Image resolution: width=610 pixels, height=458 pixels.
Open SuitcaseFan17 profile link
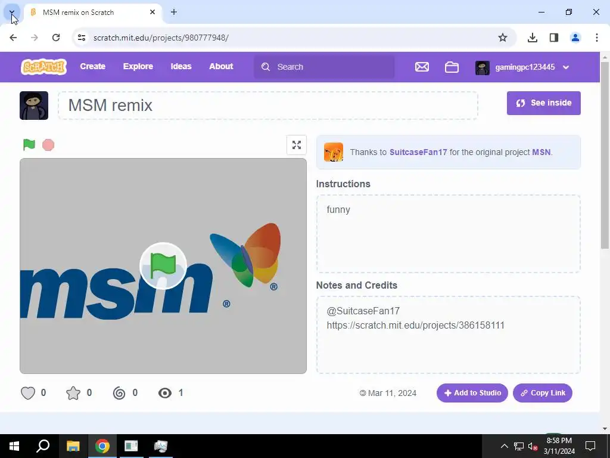click(x=418, y=152)
